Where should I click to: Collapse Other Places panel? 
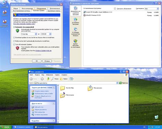[x=53, y=103]
